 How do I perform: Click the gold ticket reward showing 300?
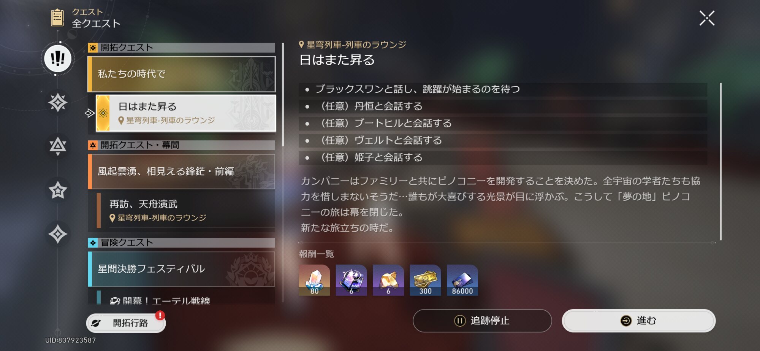coord(425,280)
